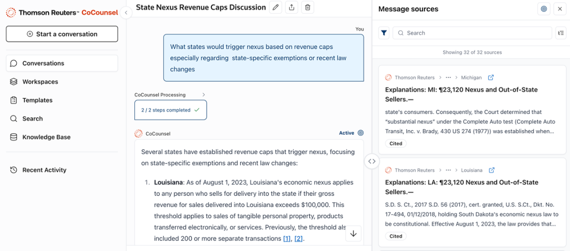
Task: Expand the Michigan source breadcrumb ellipsis
Action: [x=448, y=77]
